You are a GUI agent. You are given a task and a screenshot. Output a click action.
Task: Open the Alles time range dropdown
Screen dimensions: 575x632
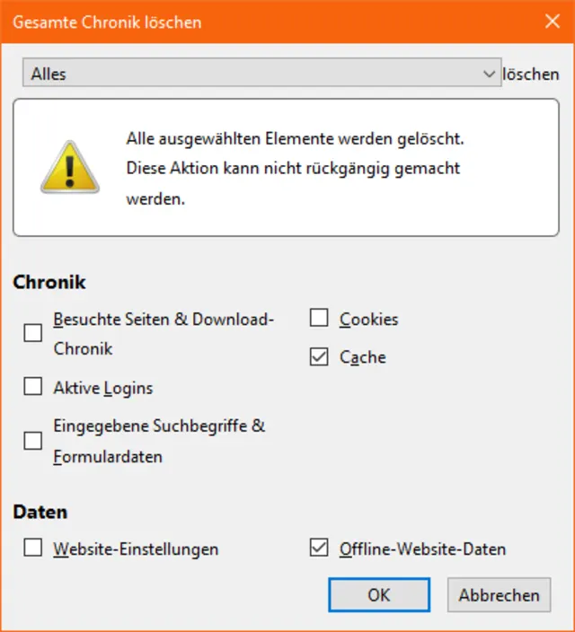(261, 74)
